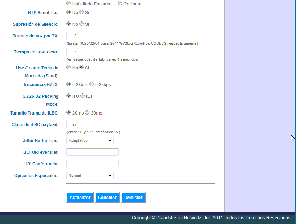The height and width of the screenshot is (224, 296).
Task: Edit the Tramas de Voz por TX field
Action: [72, 35]
